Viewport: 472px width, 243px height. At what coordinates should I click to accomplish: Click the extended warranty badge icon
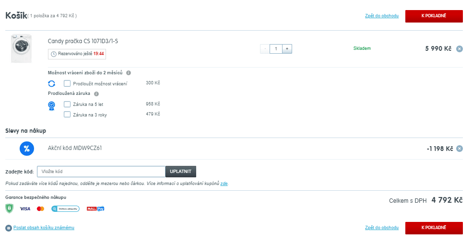[x=52, y=106]
